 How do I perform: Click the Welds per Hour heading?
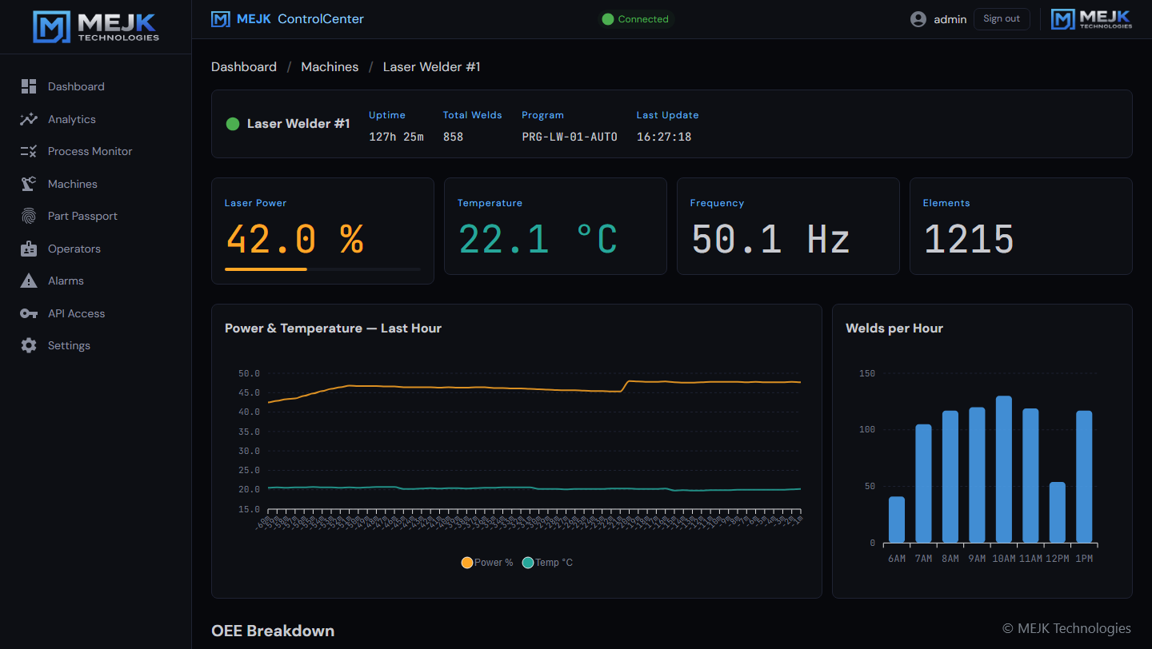click(894, 328)
